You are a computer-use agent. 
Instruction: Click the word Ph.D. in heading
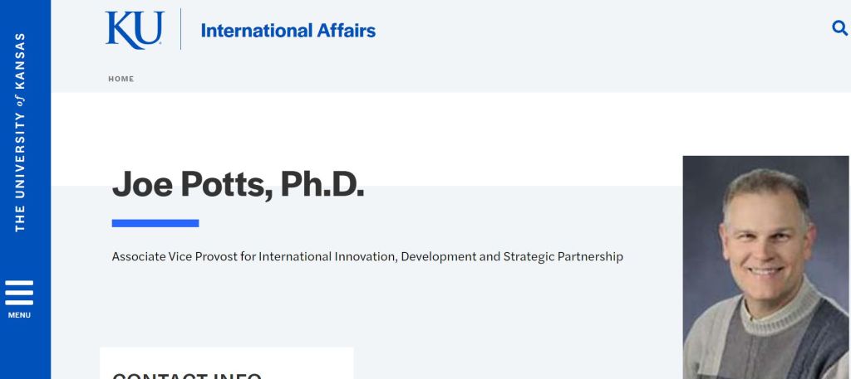322,184
